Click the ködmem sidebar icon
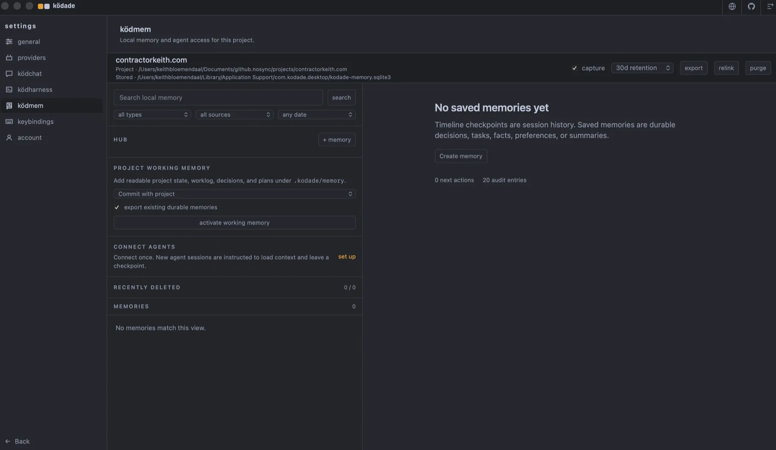Image resolution: width=776 pixels, height=450 pixels. pyautogui.click(x=9, y=106)
